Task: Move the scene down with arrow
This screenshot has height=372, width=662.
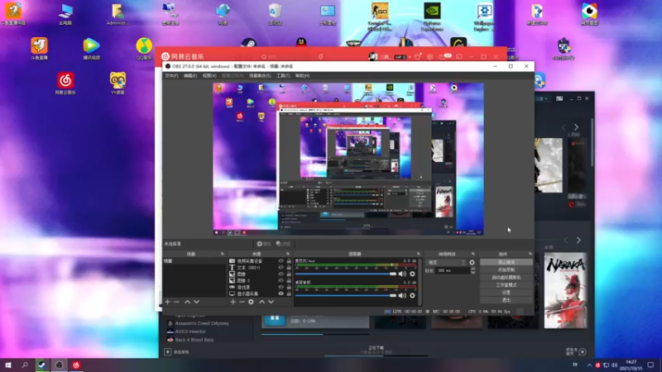Action: click(x=196, y=302)
